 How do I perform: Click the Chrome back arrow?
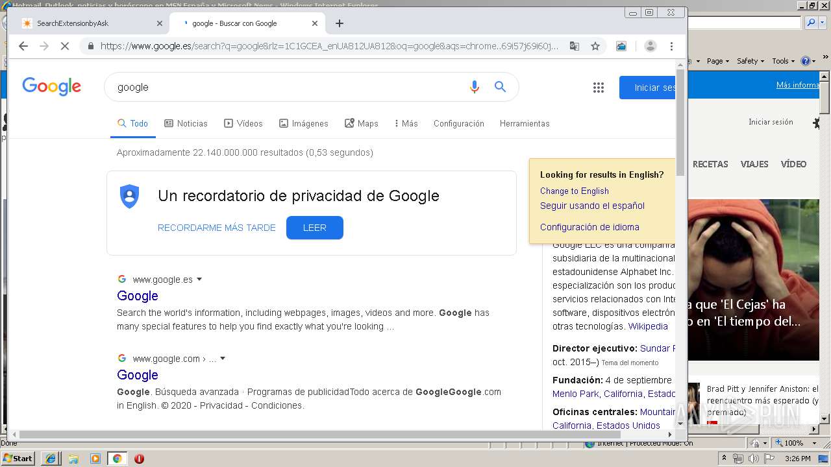coord(23,46)
